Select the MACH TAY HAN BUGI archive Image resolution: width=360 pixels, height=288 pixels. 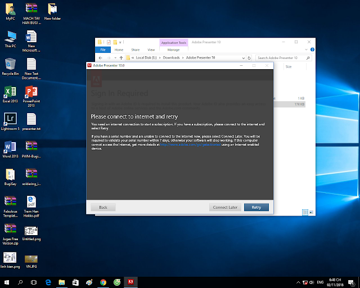pos(31,13)
